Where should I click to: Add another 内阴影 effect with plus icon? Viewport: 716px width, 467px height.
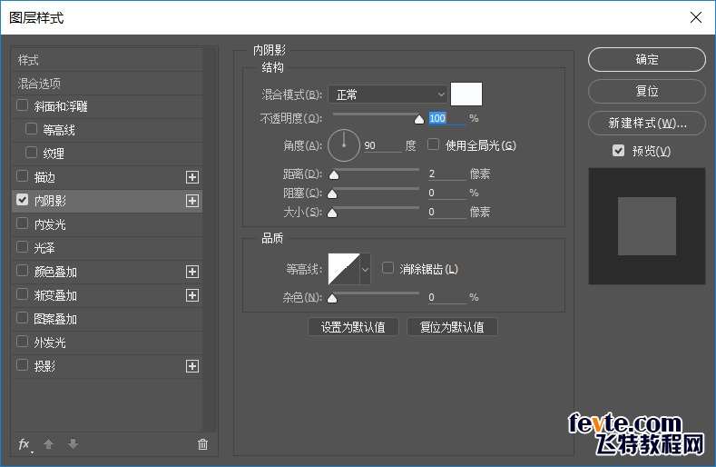192,201
